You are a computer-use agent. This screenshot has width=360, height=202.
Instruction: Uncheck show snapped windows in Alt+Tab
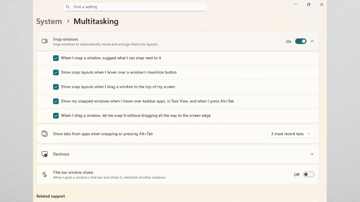[56, 101]
